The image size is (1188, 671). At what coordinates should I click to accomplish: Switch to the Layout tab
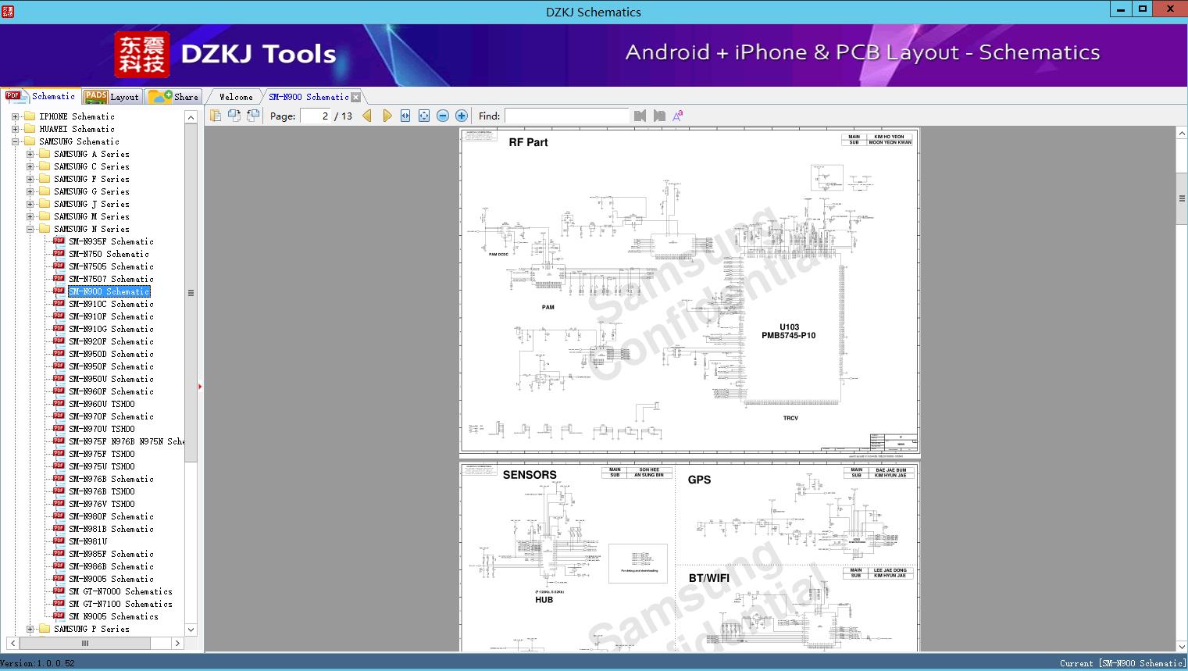(112, 96)
